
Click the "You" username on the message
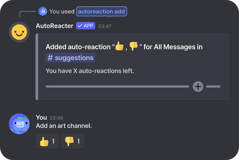[42, 118]
